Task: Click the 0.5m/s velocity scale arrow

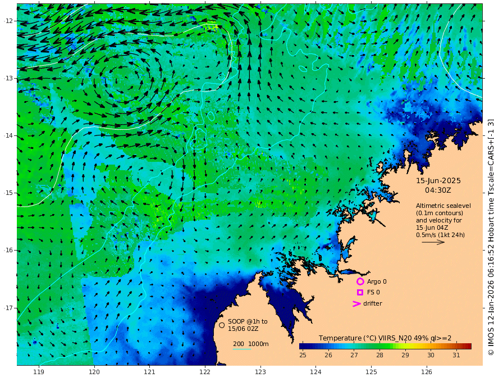Action: 433,242
